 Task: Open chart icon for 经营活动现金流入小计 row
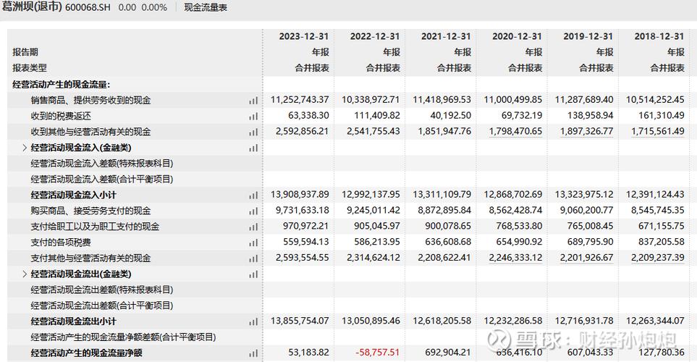[253, 195]
